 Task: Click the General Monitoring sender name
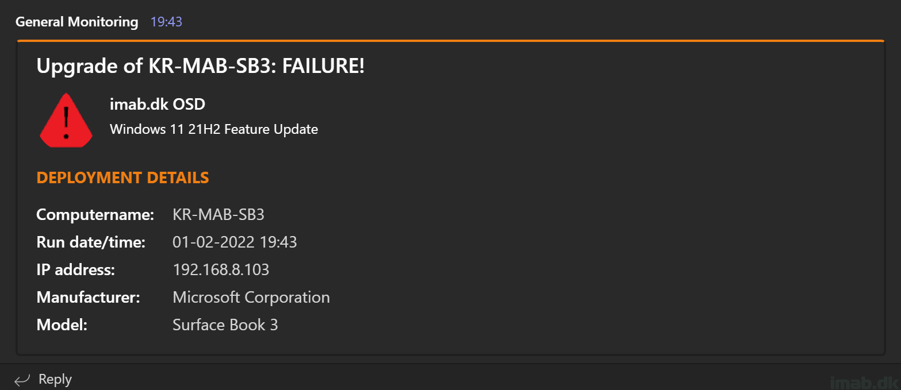coord(77,22)
